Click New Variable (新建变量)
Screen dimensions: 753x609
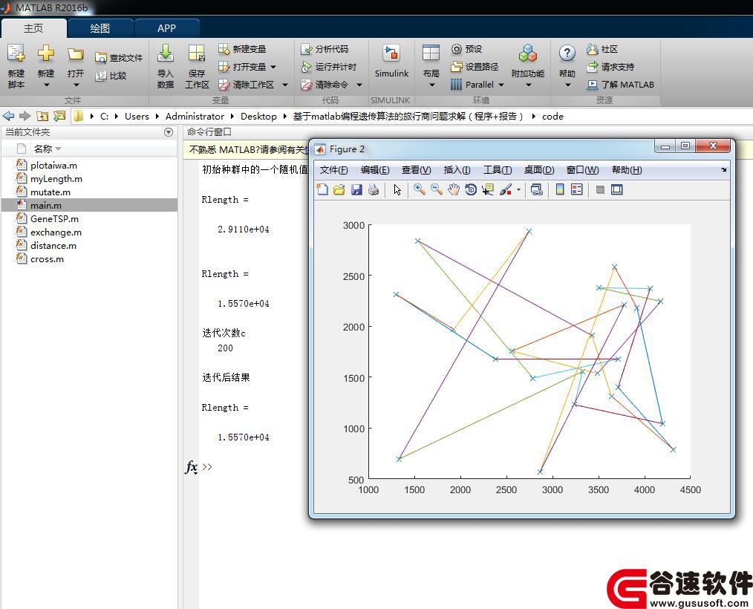241,49
